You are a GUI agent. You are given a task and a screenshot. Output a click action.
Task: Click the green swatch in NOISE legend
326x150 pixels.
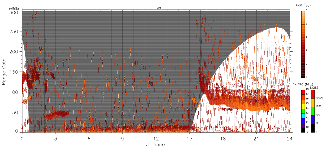point(313,111)
